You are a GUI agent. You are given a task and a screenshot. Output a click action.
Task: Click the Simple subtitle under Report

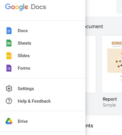[x=109, y=105]
